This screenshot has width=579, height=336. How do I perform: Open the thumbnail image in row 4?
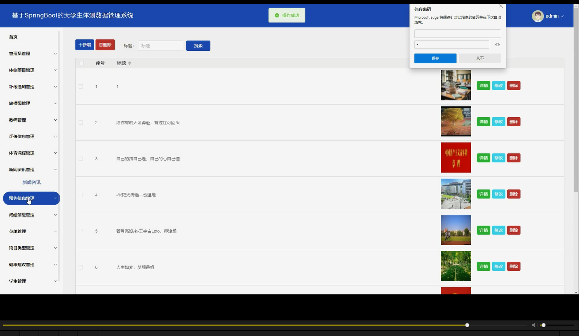[456, 194]
